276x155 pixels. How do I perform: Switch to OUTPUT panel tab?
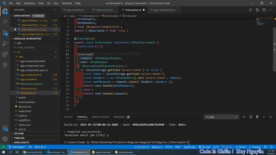coord(69,117)
